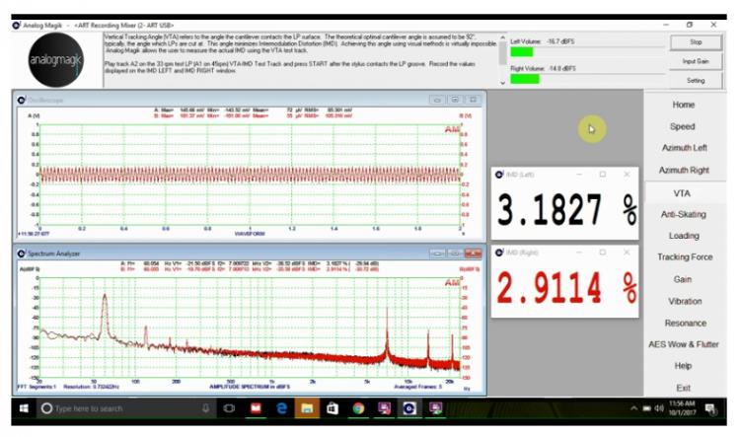This screenshot has height=437, width=740.
Task: Click the WAVEFORM label under oscilloscope
Action: pyautogui.click(x=250, y=234)
